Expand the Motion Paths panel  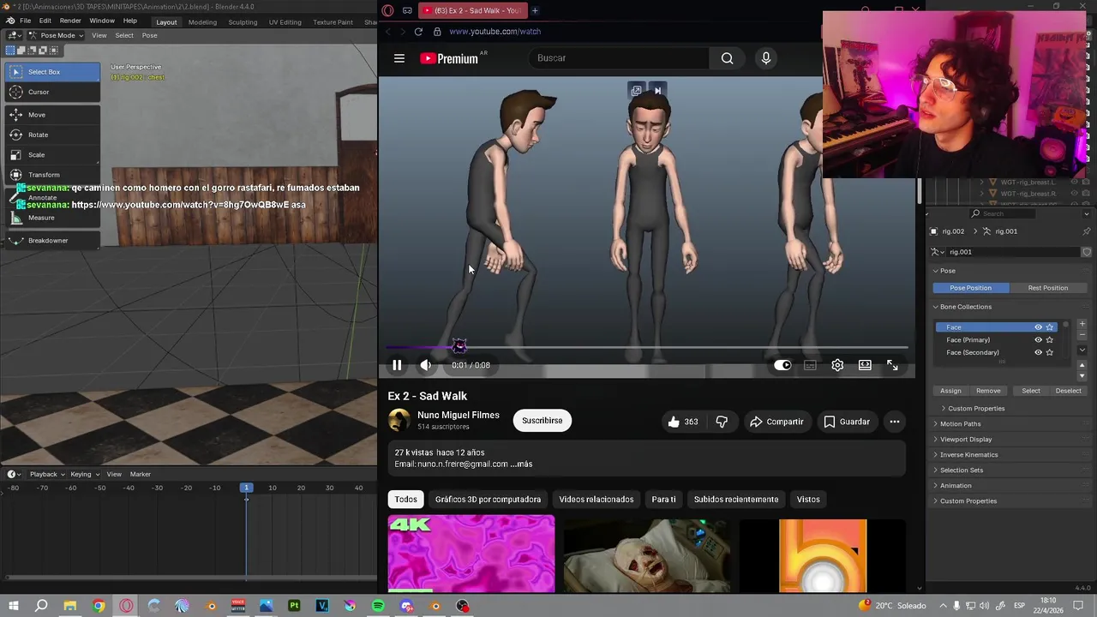(960, 424)
